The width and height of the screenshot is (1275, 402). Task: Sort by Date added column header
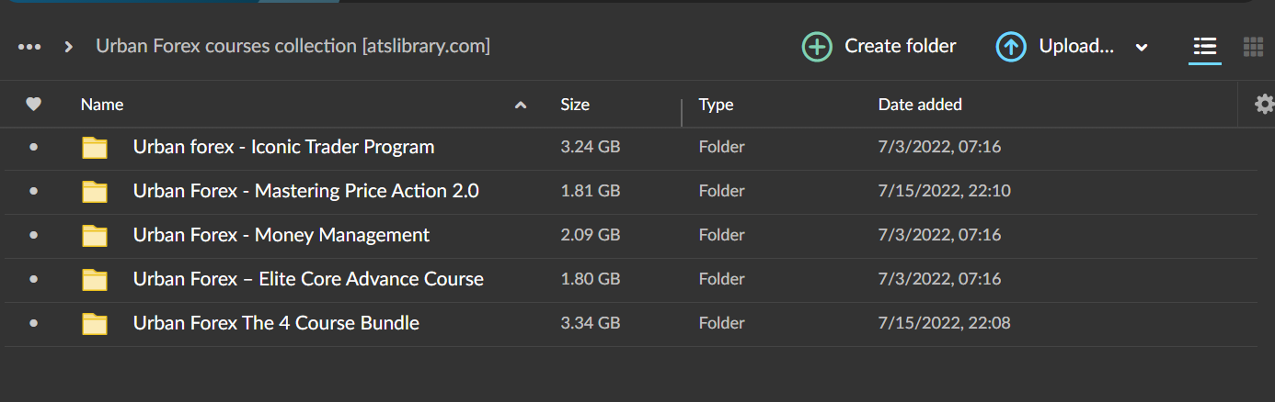pos(920,105)
